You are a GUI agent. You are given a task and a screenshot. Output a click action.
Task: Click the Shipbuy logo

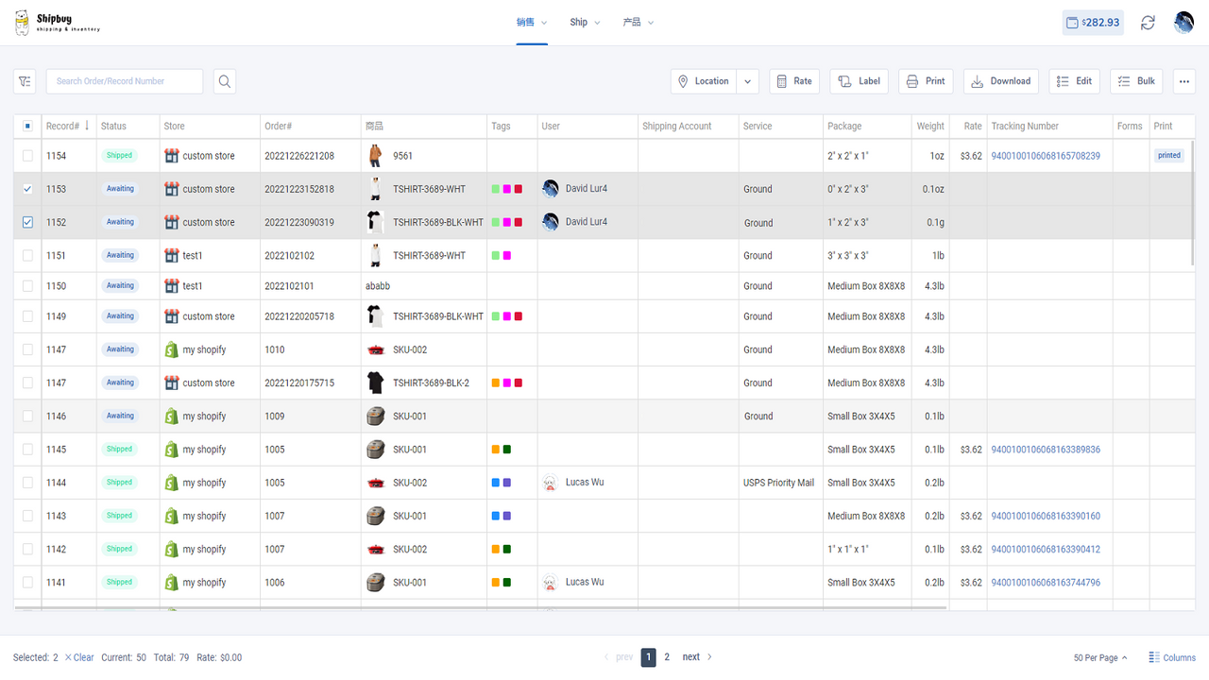click(57, 23)
